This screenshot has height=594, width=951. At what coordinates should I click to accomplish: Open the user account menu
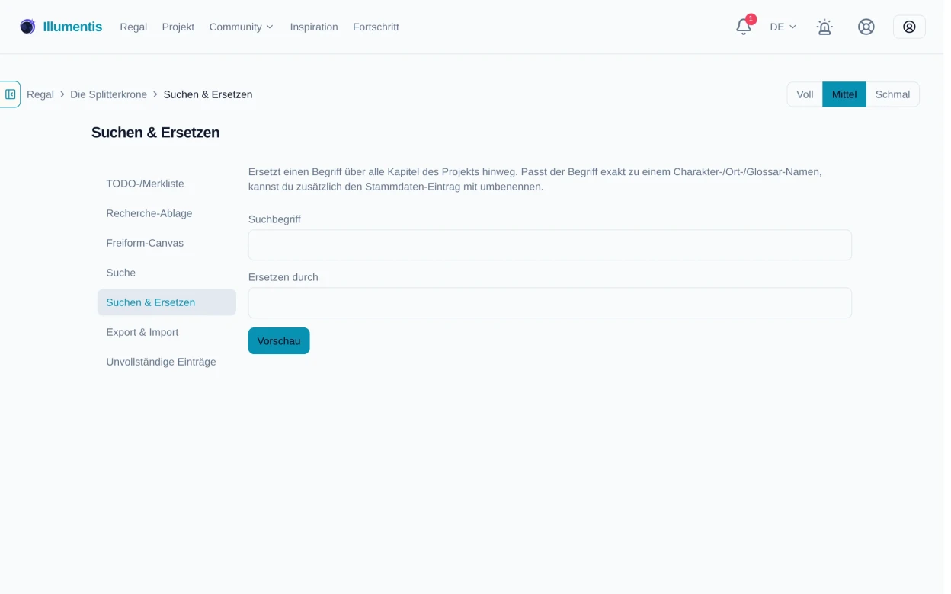pos(909,27)
